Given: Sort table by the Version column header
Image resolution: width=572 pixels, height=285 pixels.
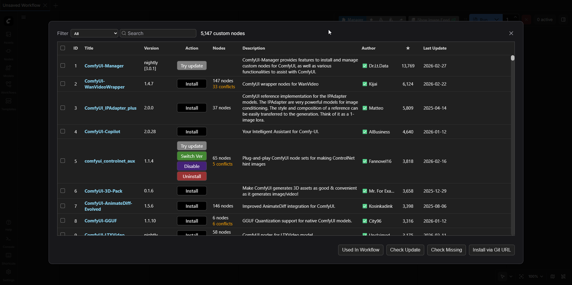Looking at the screenshot, I should pos(151,48).
